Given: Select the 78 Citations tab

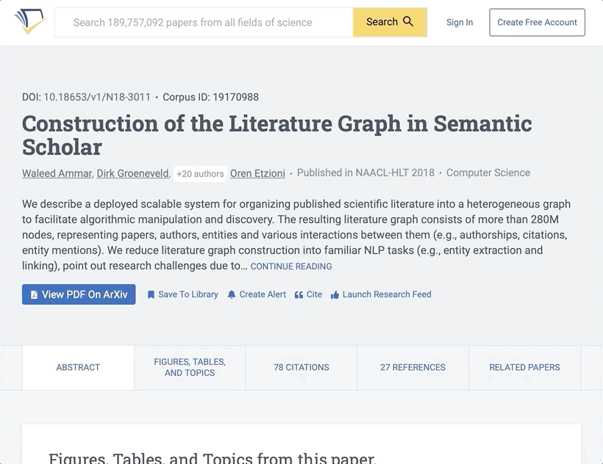Looking at the screenshot, I should (301, 367).
